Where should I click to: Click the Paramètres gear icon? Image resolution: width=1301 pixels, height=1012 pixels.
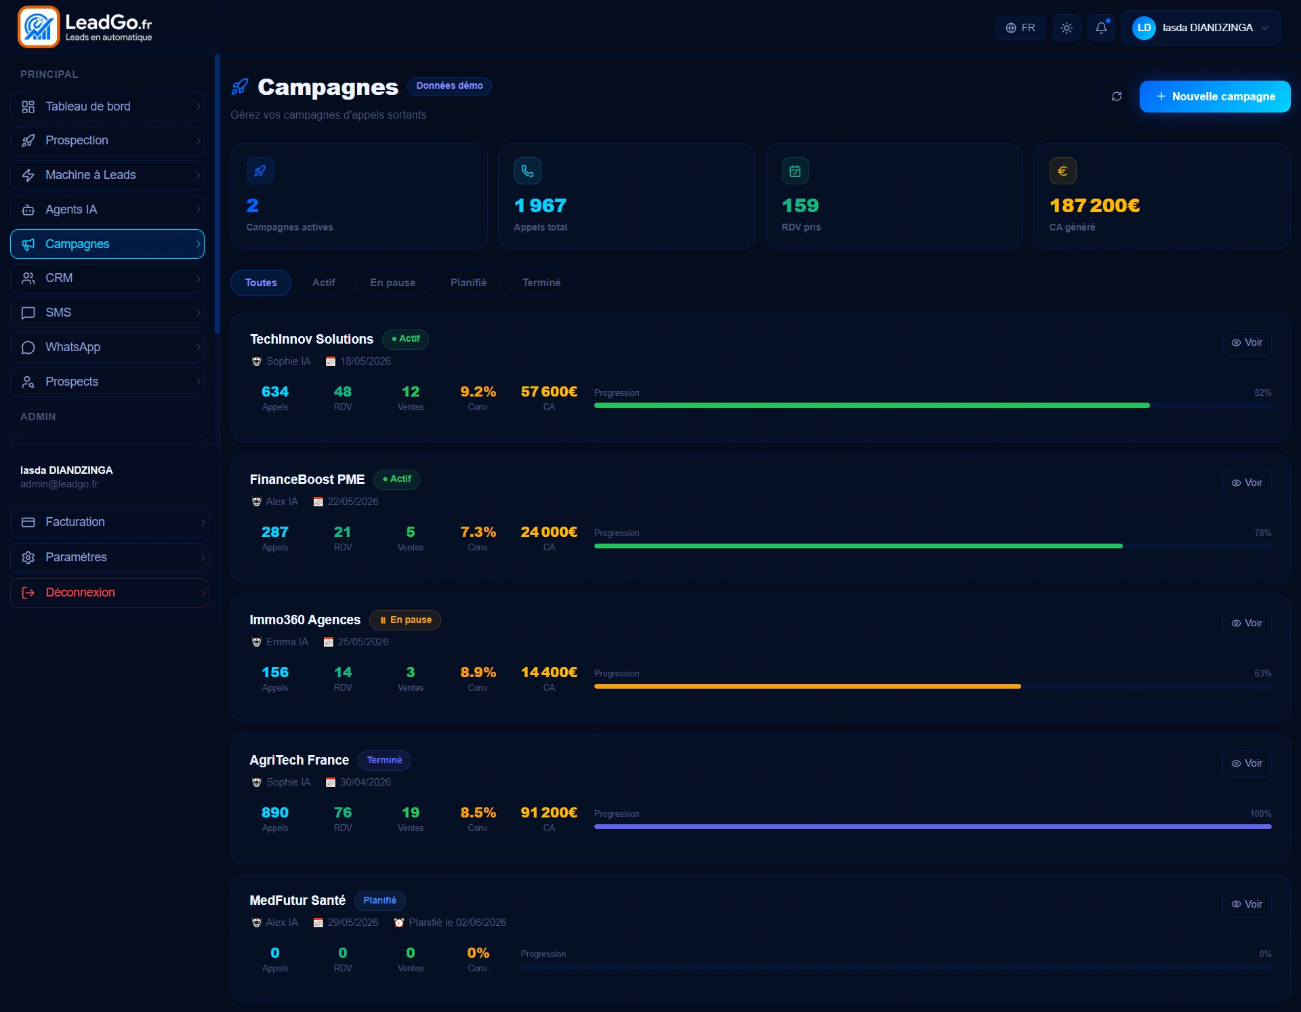coord(28,558)
